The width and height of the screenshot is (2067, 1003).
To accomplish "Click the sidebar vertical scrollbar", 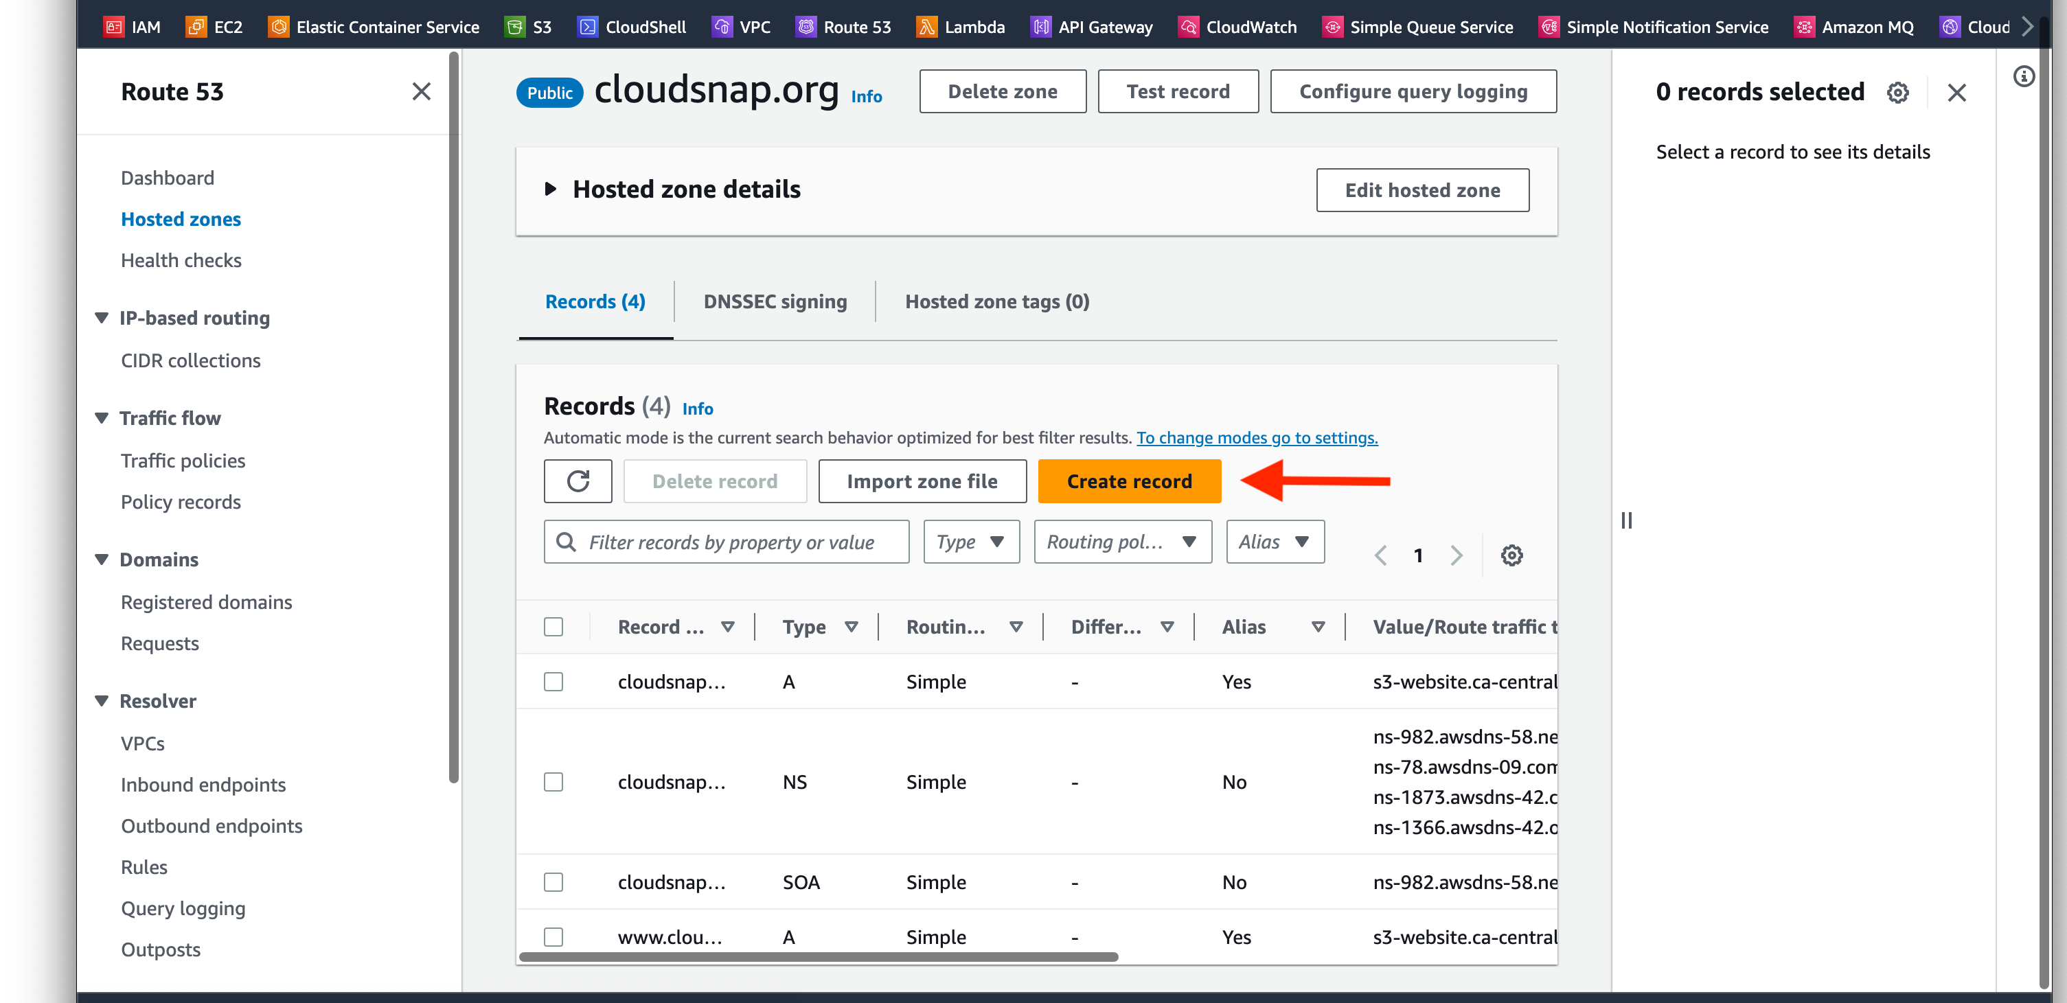I will tap(453, 417).
